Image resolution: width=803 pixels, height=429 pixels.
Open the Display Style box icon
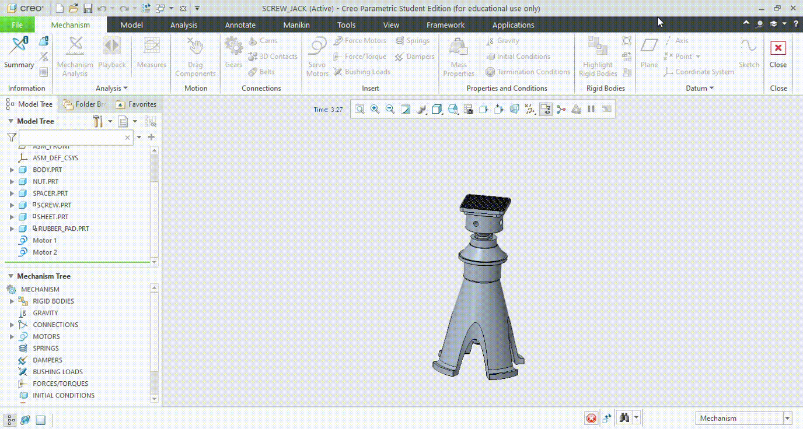point(437,109)
